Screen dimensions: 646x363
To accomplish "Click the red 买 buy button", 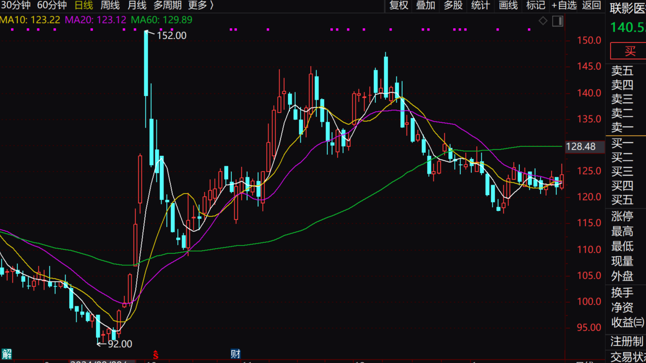I will click(x=630, y=51).
